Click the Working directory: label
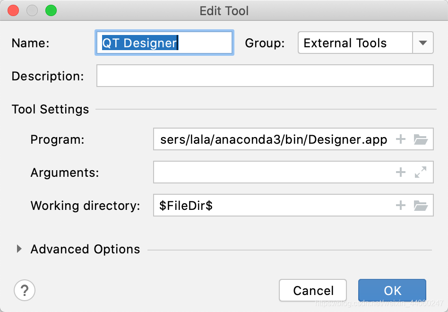This screenshot has height=312, width=448. click(x=85, y=206)
